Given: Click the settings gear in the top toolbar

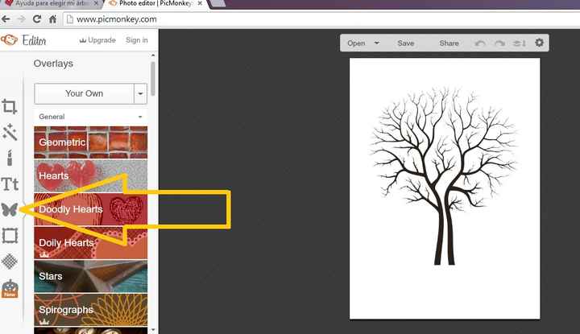Looking at the screenshot, I should point(539,43).
